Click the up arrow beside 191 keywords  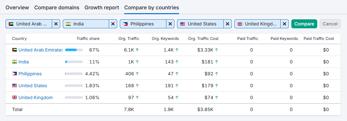[x=177, y=86]
